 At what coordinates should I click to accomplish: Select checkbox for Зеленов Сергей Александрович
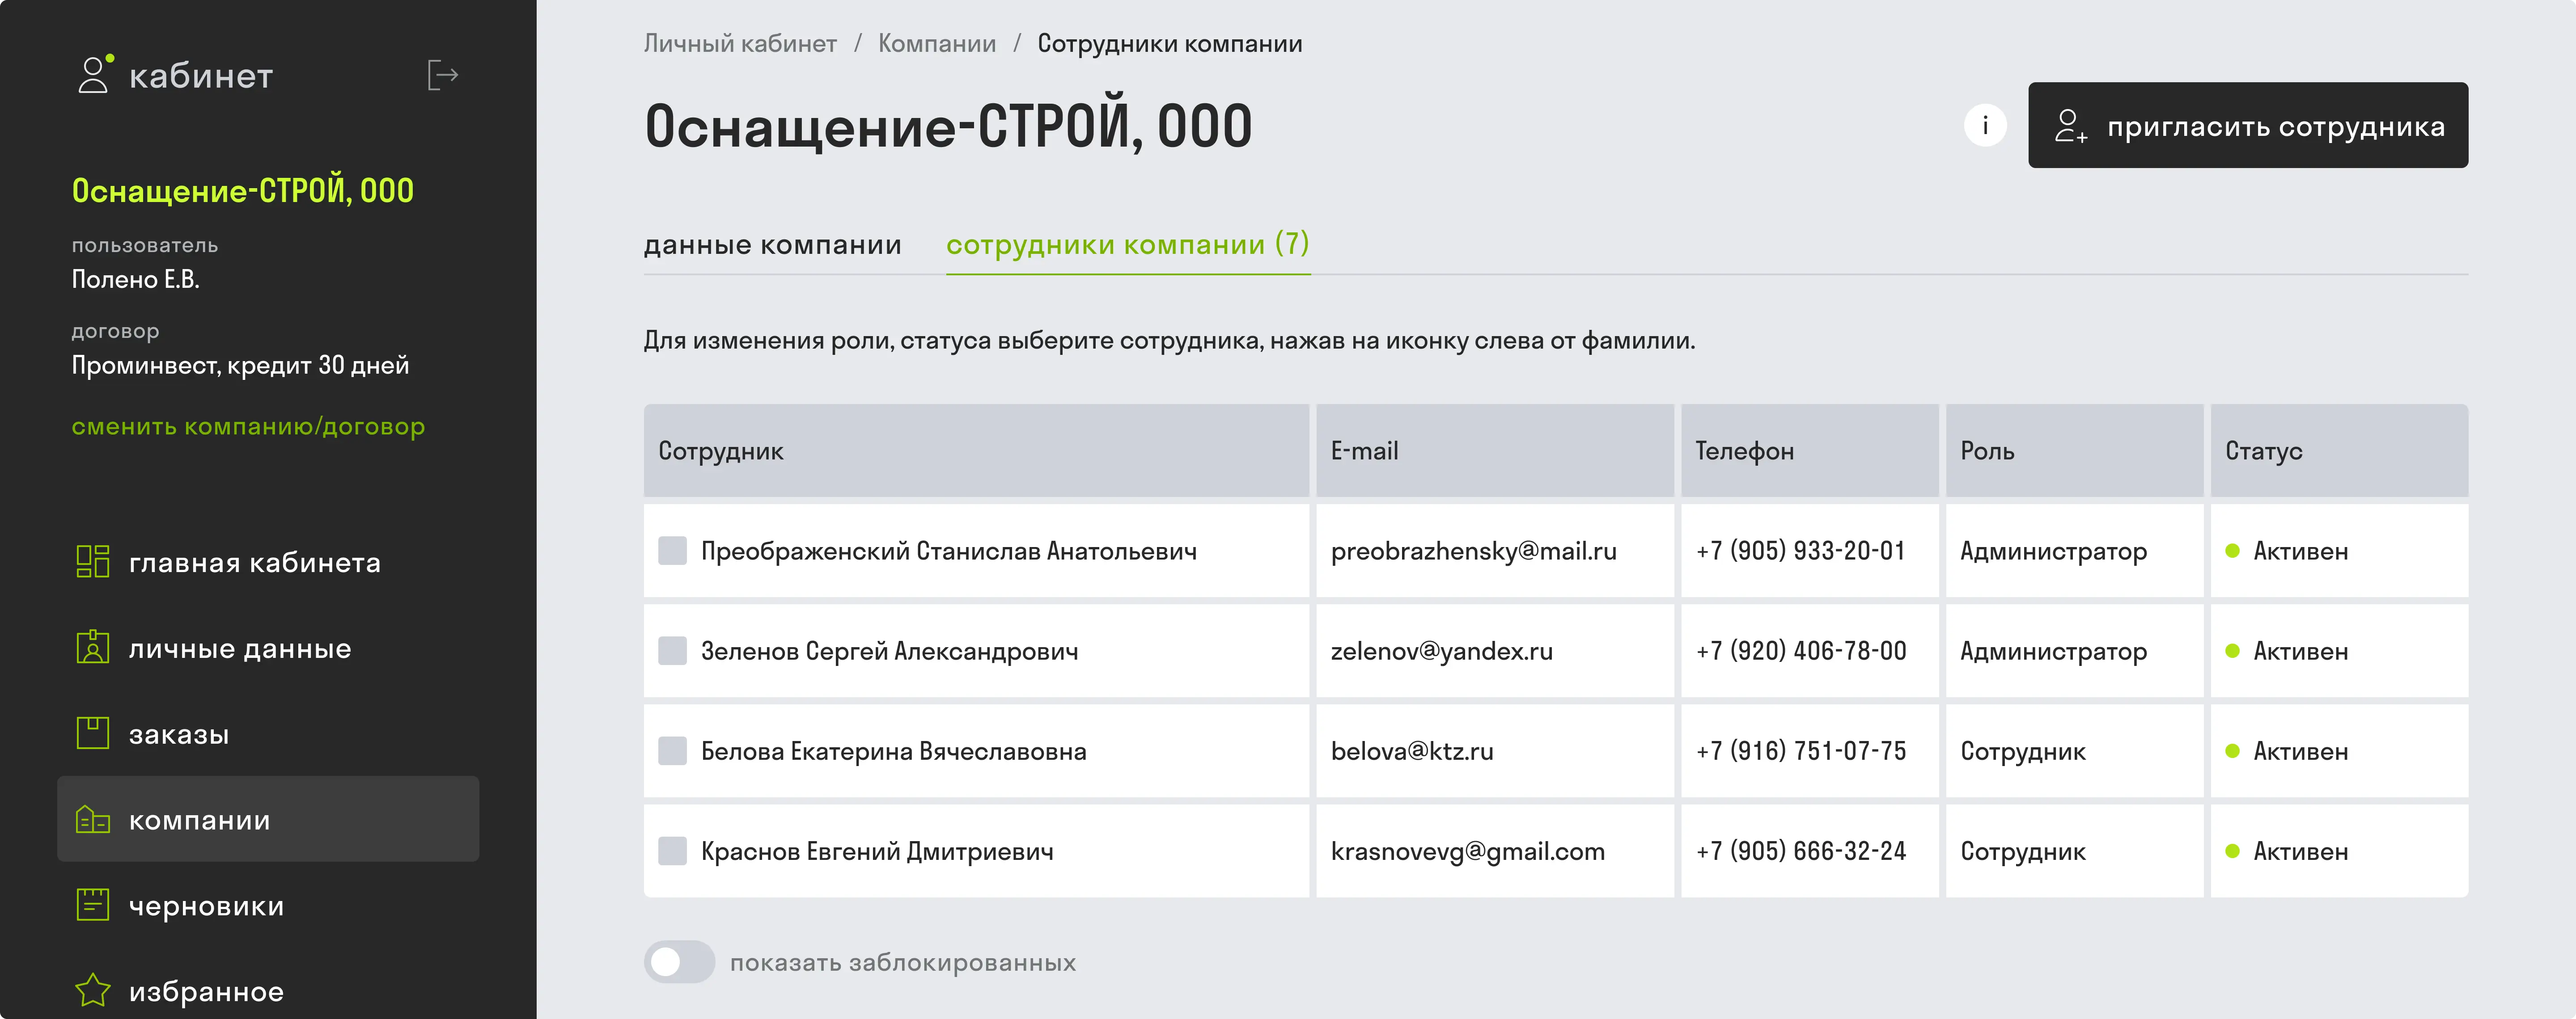[x=672, y=650]
